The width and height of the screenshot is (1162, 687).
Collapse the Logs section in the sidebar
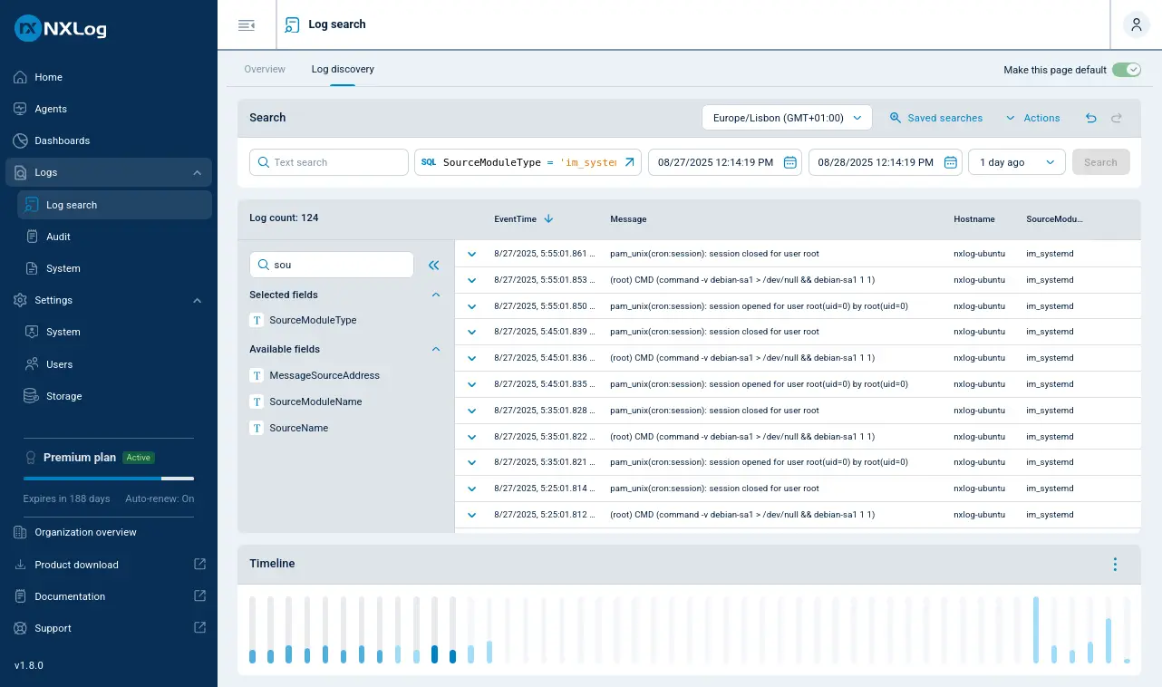click(x=198, y=172)
